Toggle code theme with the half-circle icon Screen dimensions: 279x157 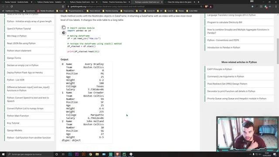click(x=64, y=33)
